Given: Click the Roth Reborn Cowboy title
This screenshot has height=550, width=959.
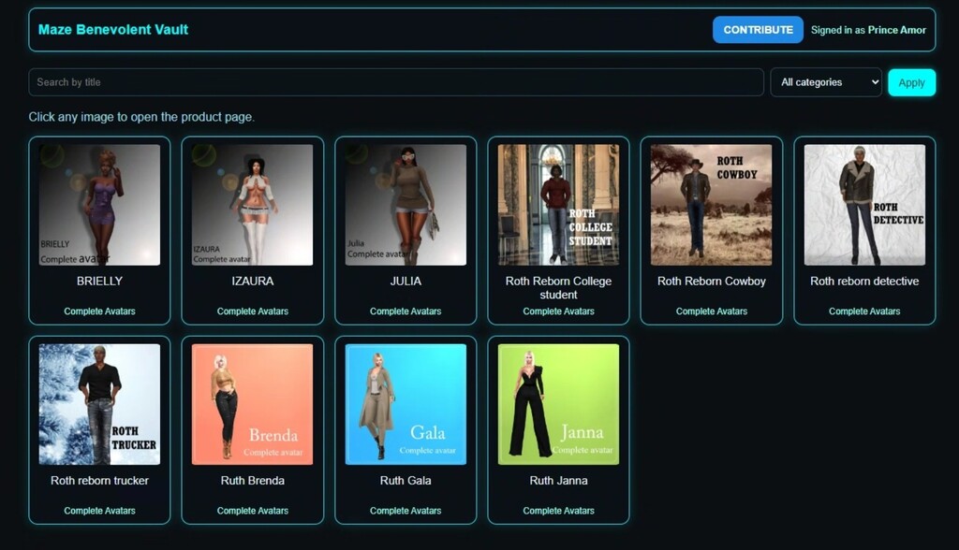Looking at the screenshot, I should click(711, 282).
